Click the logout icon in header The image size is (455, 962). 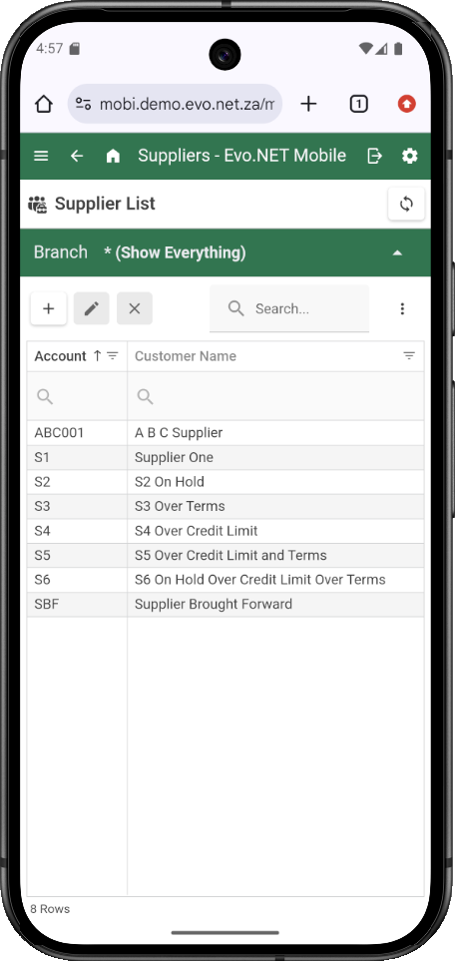tap(374, 156)
